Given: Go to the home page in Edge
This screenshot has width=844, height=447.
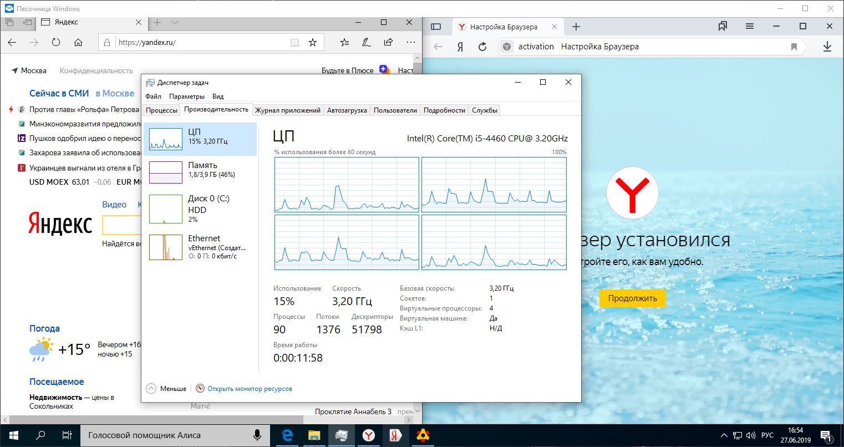Looking at the screenshot, I should (x=78, y=42).
